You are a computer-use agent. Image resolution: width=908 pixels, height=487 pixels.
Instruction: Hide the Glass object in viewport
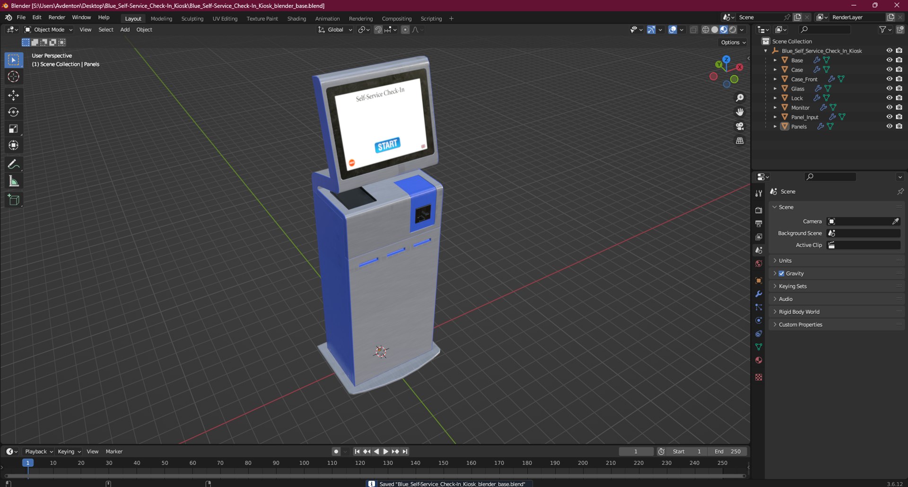click(x=889, y=89)
